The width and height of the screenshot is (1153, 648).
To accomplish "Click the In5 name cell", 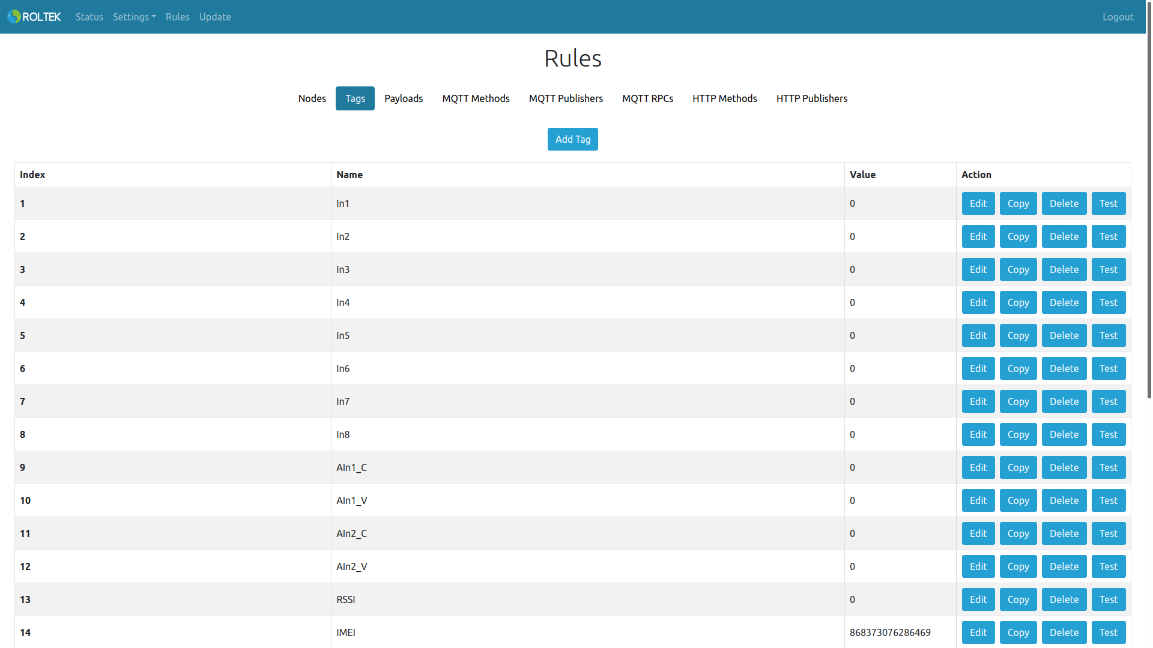I will (x=588, y=335).
